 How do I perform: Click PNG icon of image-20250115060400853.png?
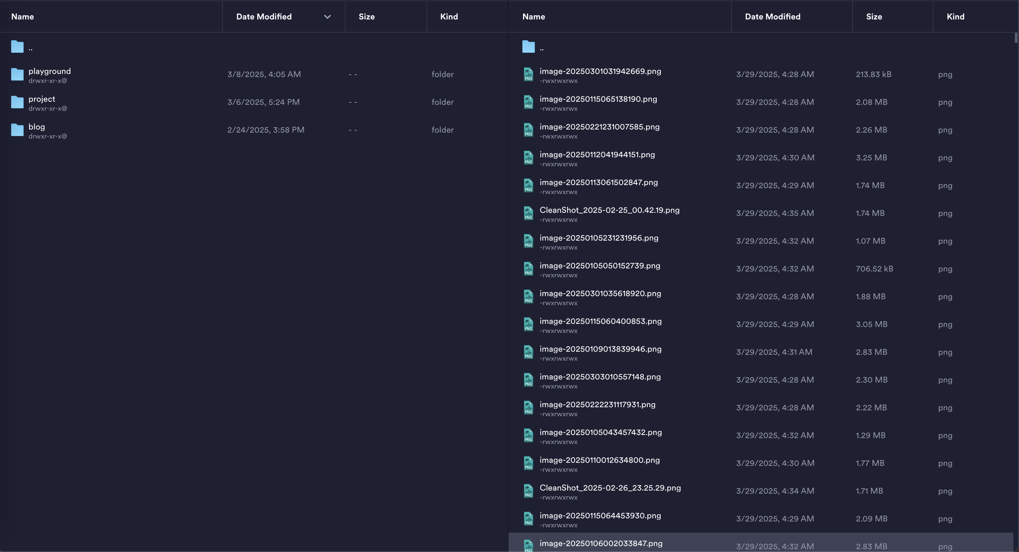pyautogui.click(x=529, y=324)
